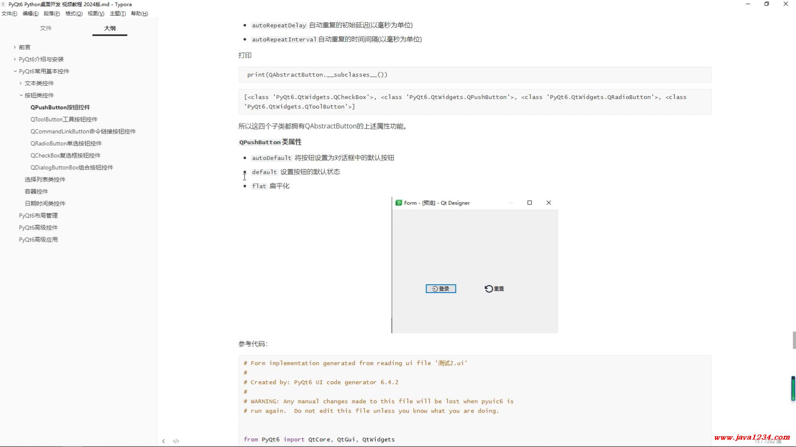The width and height of the screenshot is (796, 447).
Task: Hide sidebar using the back arrow icon
Action: click(x=163, y=441)
